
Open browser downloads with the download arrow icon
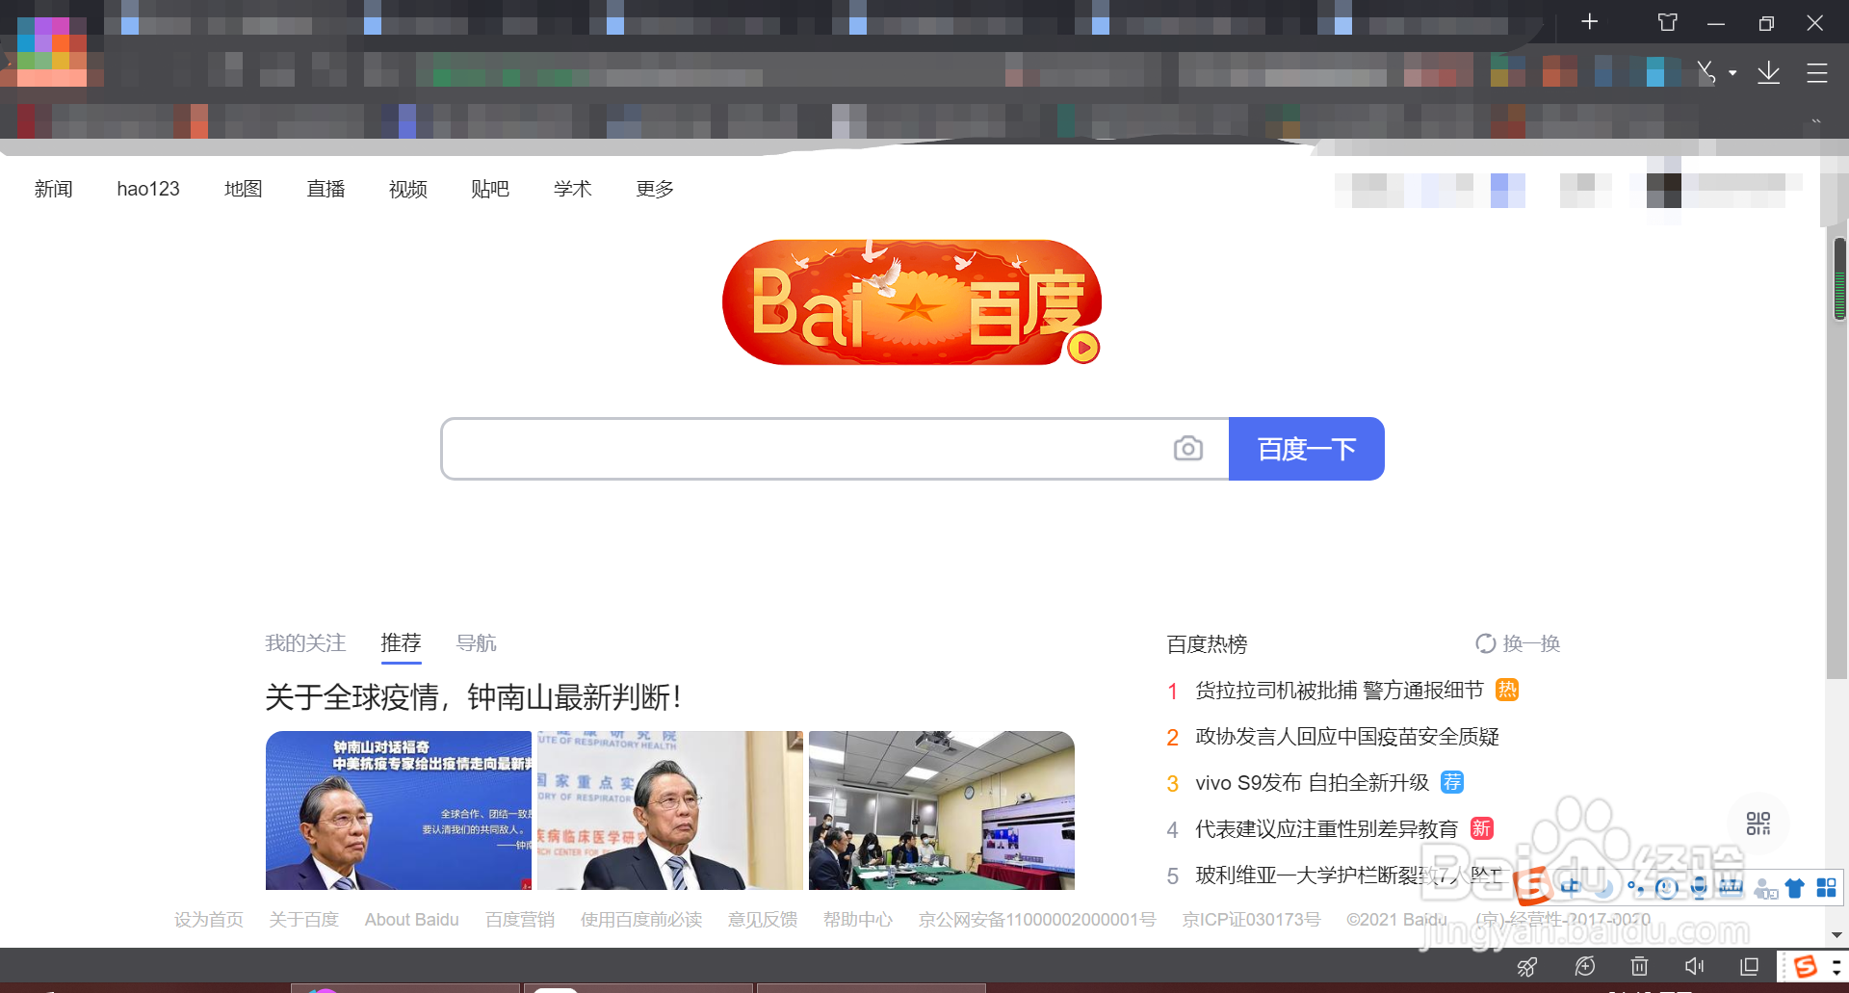click(1768, 72)
